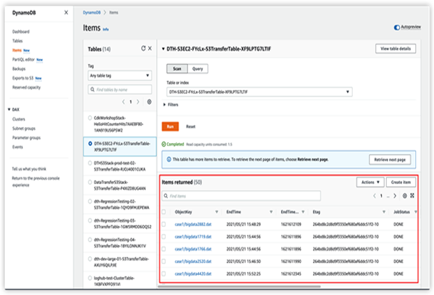Image resolution: width=434 pixels, height=295 pixels.
Task: Open the Any table tag dropdown
Action: 120,76
